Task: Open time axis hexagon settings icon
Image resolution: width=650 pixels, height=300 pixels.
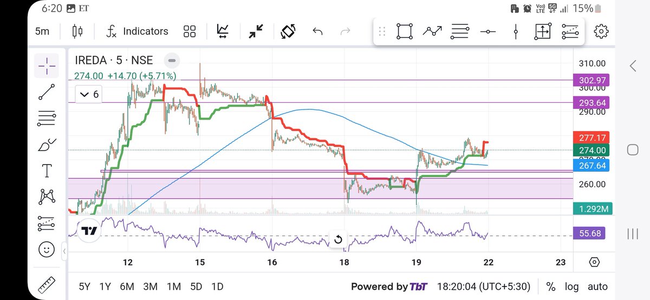Action: pyautogui.click(x=594, y=262)
